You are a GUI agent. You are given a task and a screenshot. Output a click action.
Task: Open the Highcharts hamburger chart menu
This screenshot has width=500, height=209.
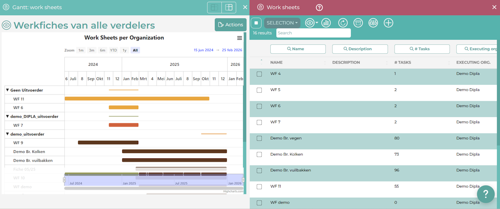239,38
